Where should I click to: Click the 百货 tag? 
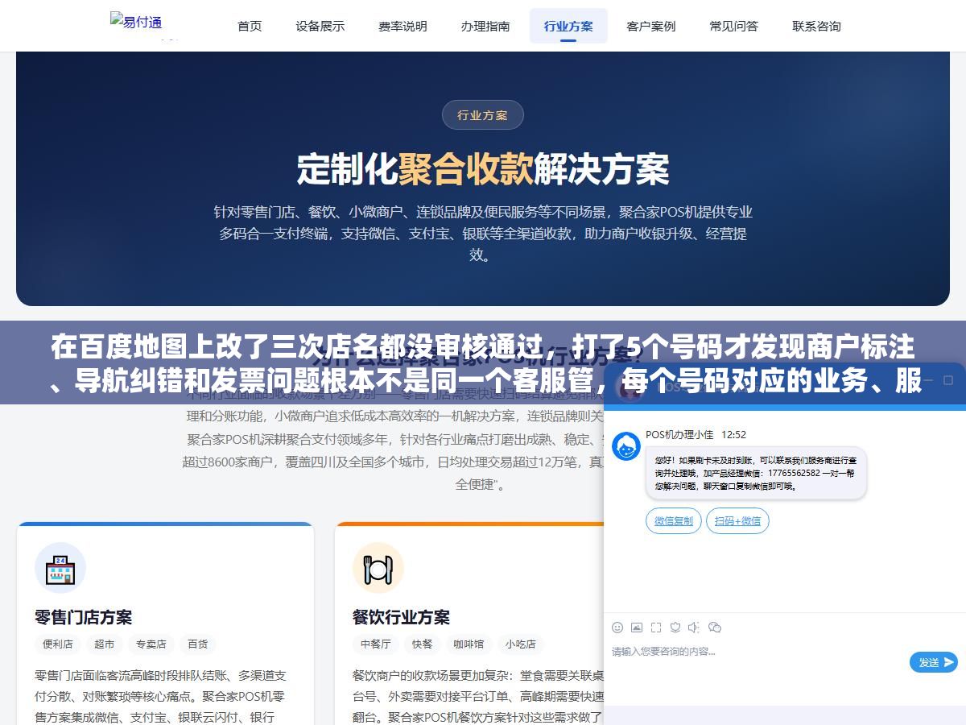click(198, 644)
